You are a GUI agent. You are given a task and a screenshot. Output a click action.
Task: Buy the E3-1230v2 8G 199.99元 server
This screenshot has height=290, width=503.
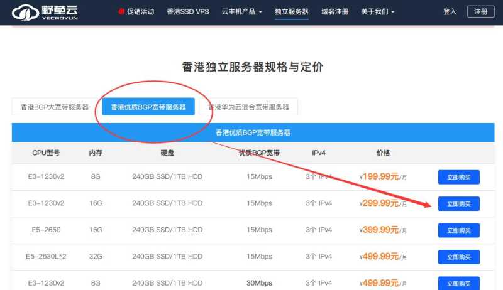[458, 177]
